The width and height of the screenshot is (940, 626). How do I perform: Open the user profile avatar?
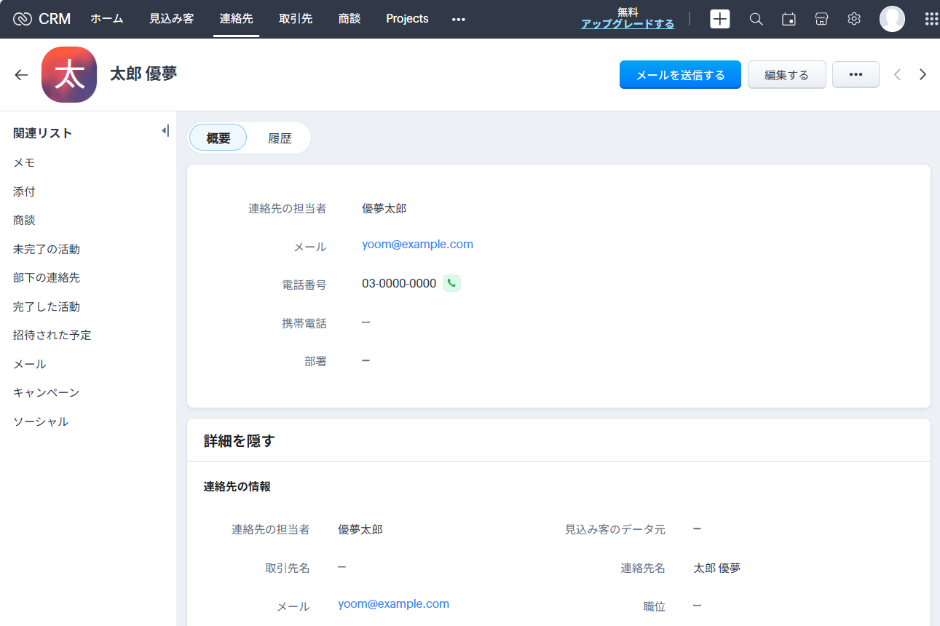892,19
